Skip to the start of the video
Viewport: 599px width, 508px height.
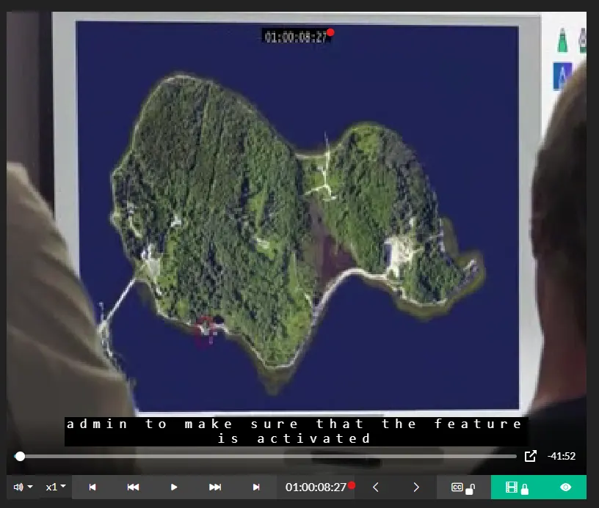[x=92, y=487]
